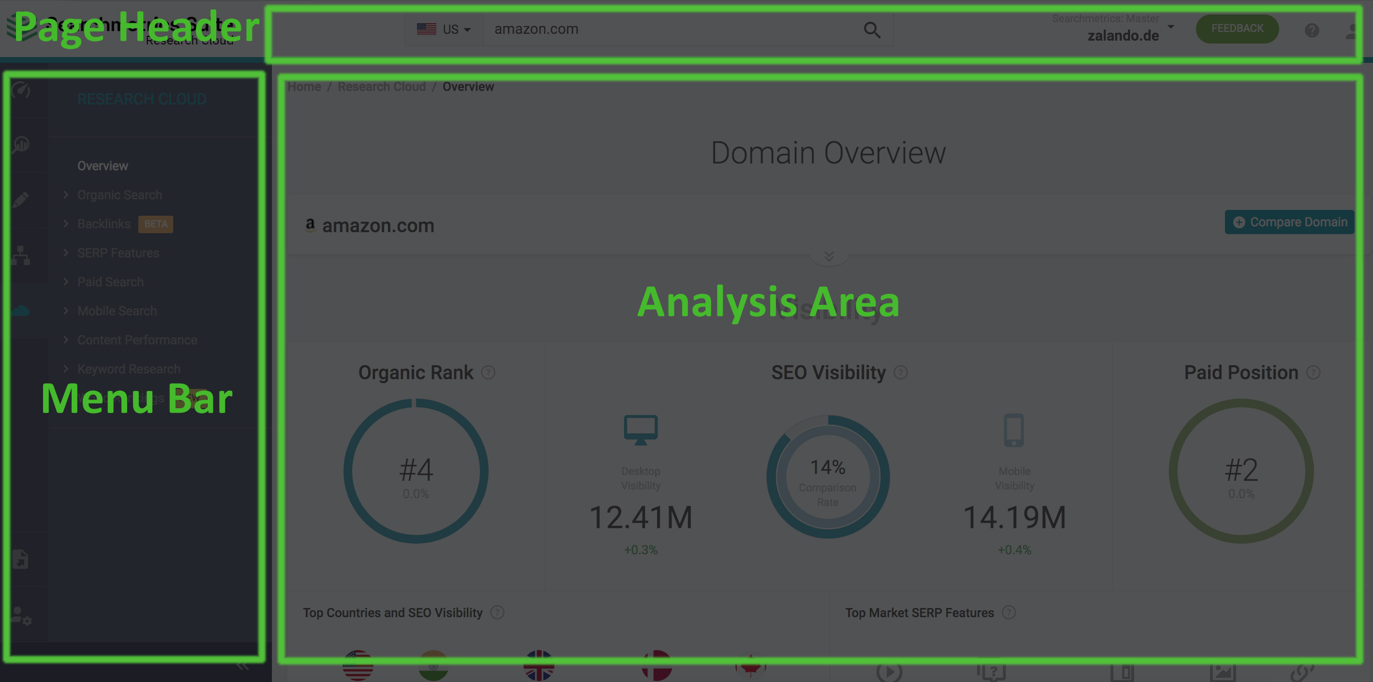Image resolution: width=1373 pixels, height=682 pixels.
Task: Open the speedometer dashboard icon in sidebar
Action: (21, 89)
